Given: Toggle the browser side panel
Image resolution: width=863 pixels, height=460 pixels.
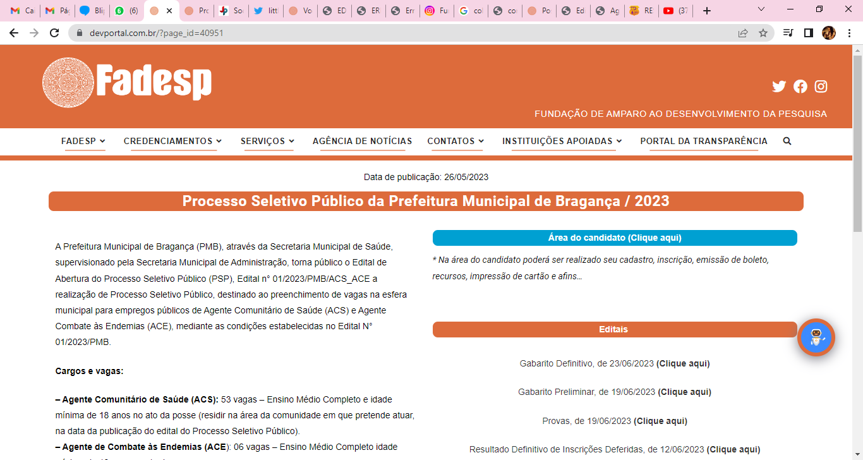Looking at the screenshot, I should [808, 33].
